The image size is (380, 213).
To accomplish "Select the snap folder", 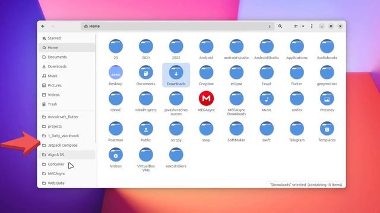I will [206, 131].
